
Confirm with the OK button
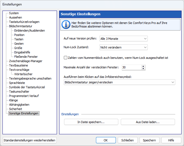106,140
